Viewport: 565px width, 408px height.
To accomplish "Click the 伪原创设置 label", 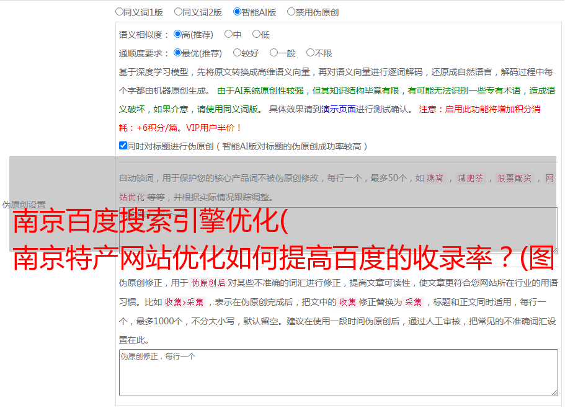I will pyautogui.click(x=24, y=205).
